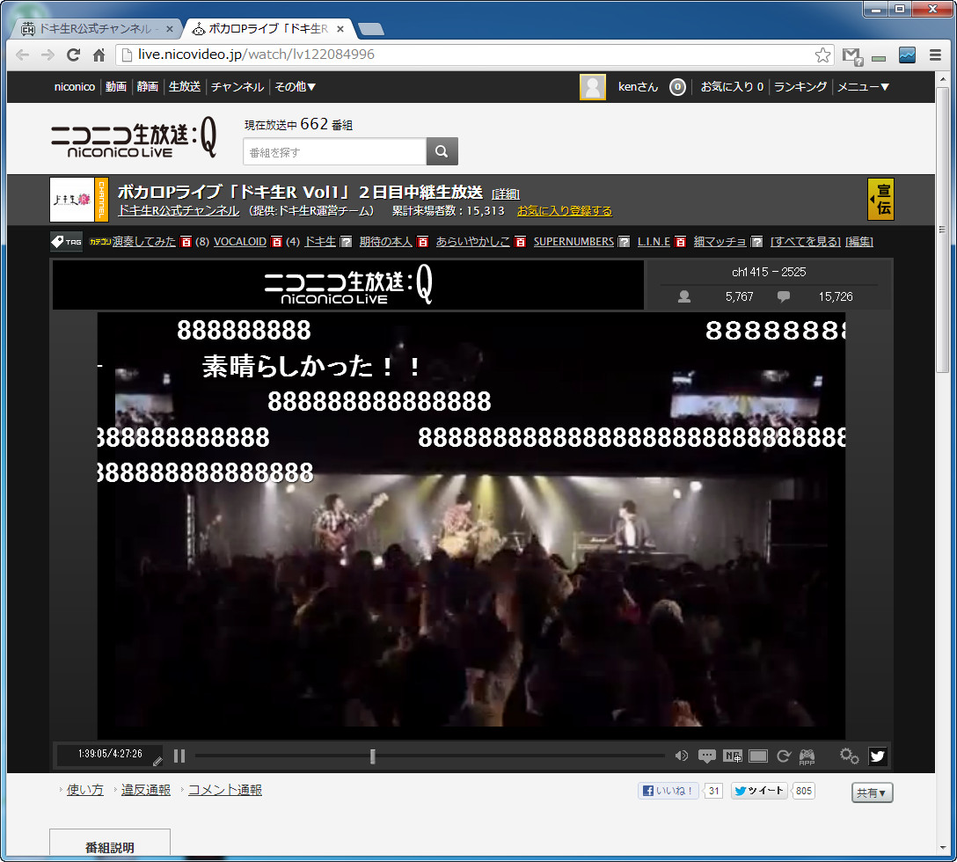Click in the 番組を探す search field
The width and height of the screenshot is (957, 862).
point(334,151)
